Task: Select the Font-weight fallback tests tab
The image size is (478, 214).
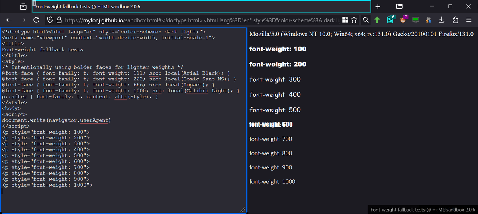Action: [202, 7]
